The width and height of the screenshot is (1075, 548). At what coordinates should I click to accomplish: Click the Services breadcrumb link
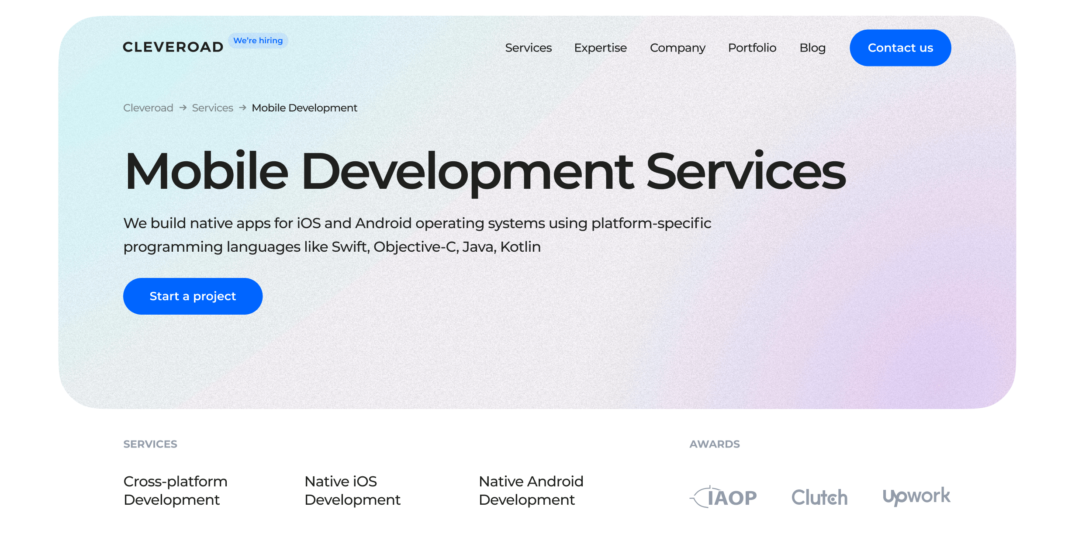coord(212,108)
